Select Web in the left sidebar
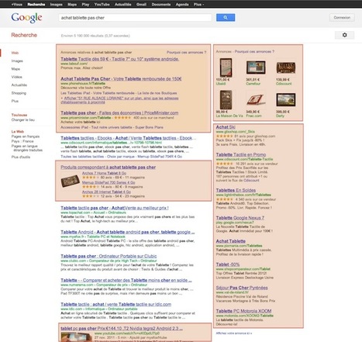This screenshot has height=342, width=362. pyautogui.click(x=15, y=53)
